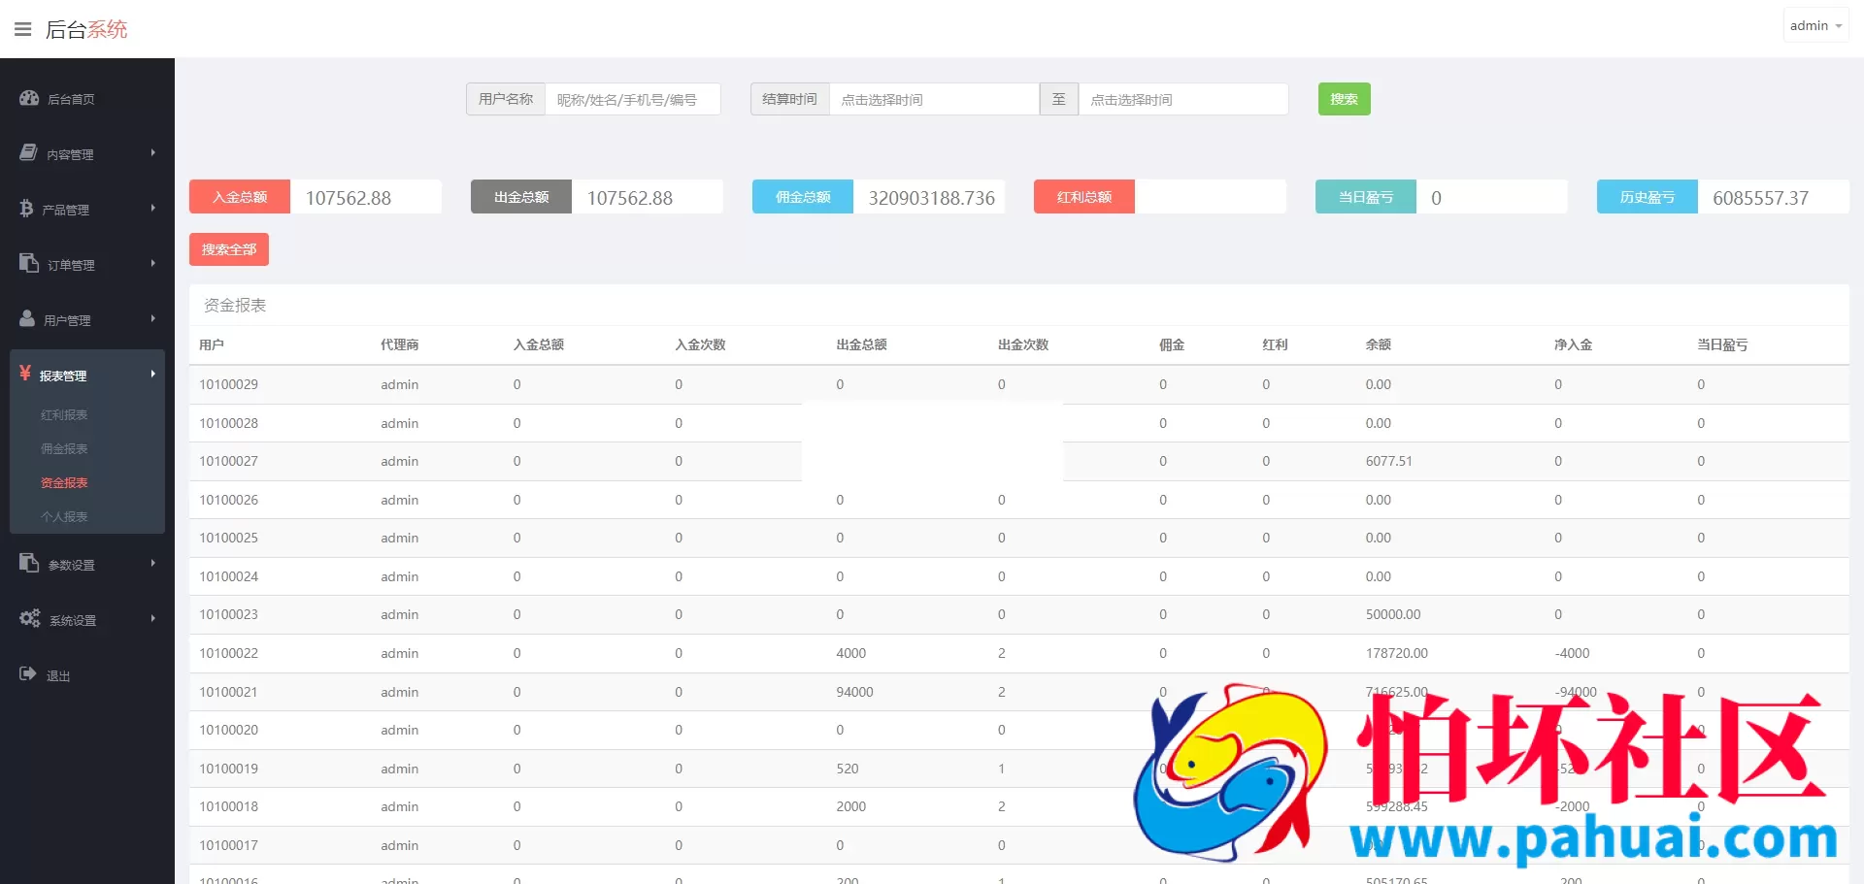Open the 红利报表 submenu item
1864x884 pixels.
[x=64, y=415]
